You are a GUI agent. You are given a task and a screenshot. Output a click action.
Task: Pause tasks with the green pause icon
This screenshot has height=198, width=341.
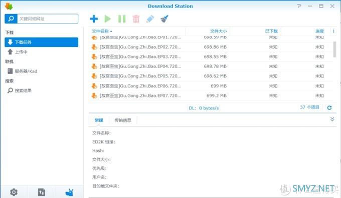(x=122, y=19)
